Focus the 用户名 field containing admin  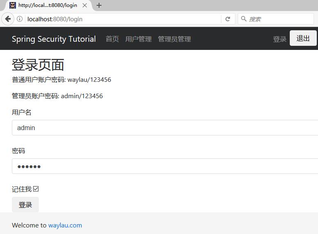coord(164,128)
